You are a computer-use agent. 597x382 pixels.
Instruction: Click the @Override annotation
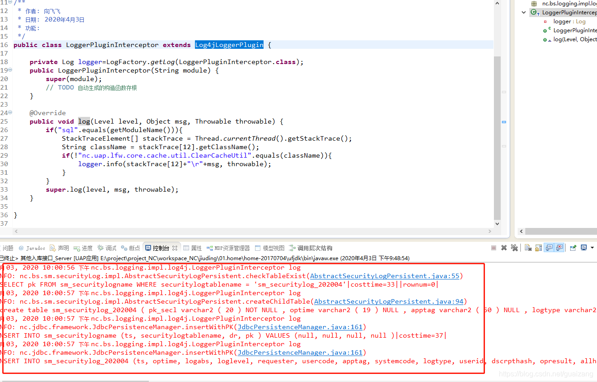point(48,113)
